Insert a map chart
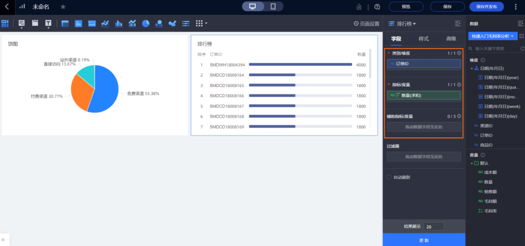The height and width of the screenshot is (246, 525). pos(173,23)
